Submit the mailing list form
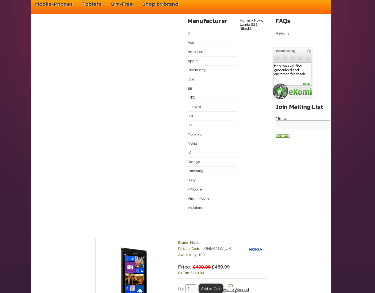Viewport: 375px width, 293px height. (282, 136)
